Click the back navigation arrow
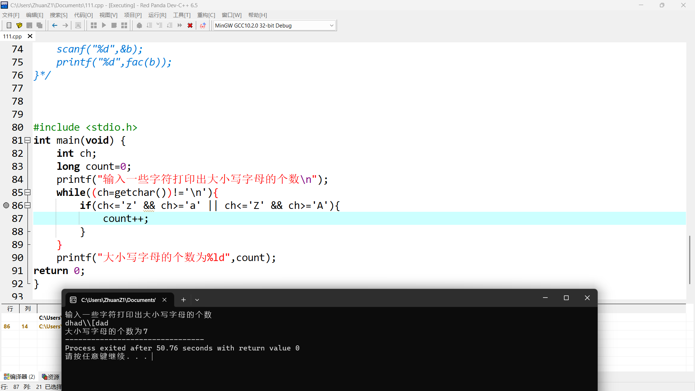Viewport: 695px width, 391px height. click(55, 25)
